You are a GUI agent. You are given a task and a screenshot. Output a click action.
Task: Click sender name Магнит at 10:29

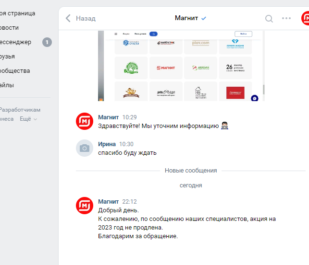[x=109, y=117]
